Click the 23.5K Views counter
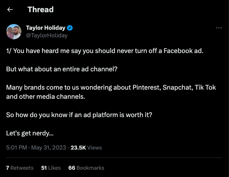Viewport: 229px width, 177px height. [x=86, y=148]
